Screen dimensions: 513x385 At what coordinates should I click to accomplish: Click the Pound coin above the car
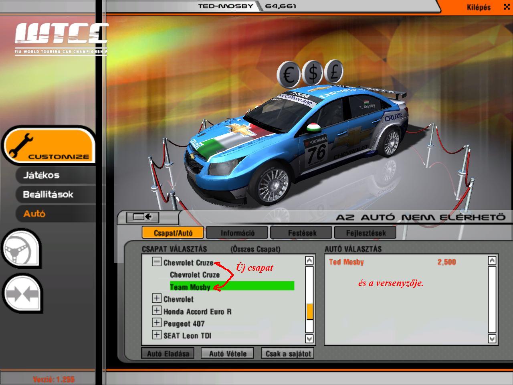334,71
